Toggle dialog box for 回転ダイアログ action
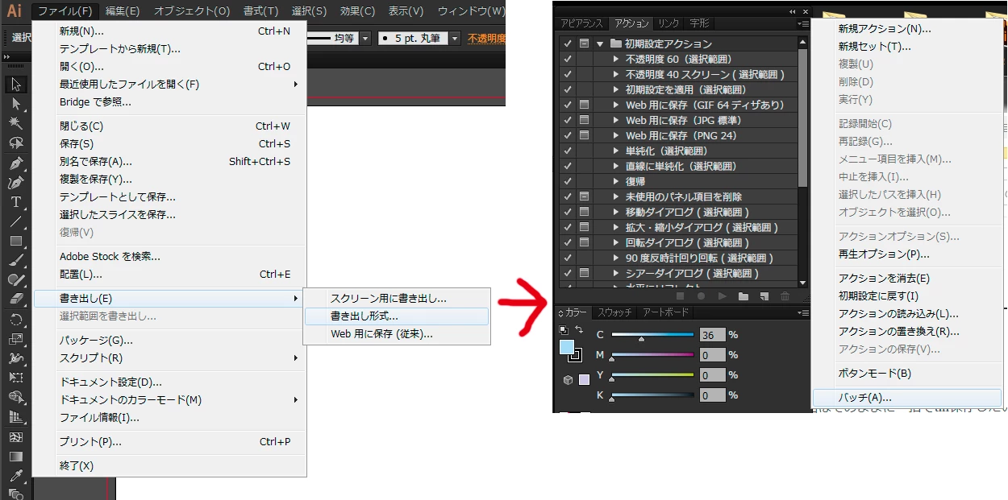Screen dimensions: 1008x500 point(585,242)
